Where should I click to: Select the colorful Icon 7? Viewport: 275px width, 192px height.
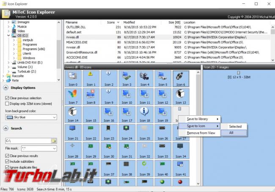tap(73, 97)
